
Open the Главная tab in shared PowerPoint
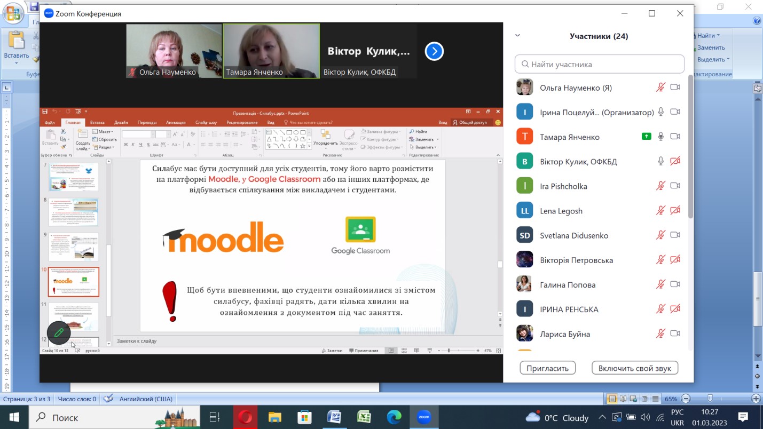pyautogui.click(x=73, y=123)
